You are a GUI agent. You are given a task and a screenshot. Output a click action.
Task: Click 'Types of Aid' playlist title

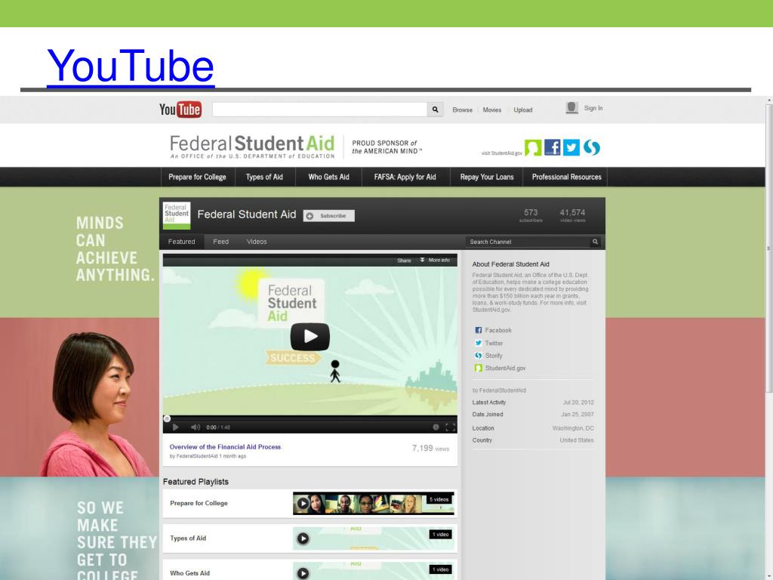(x=188, y=538)
